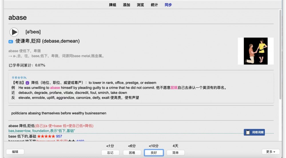Click the <10分 interval label
286x158 pixels.
pos(154,146)
